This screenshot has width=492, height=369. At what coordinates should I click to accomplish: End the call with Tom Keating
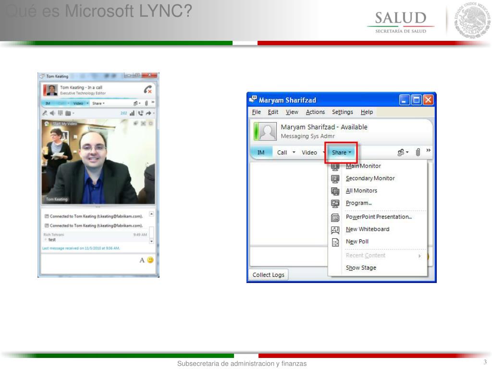[148, 89]
